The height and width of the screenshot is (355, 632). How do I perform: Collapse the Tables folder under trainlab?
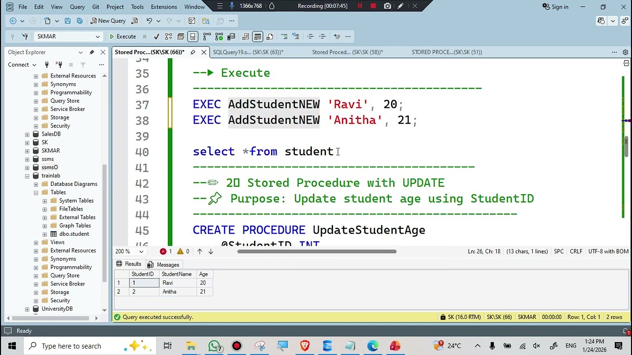(36, 192)
